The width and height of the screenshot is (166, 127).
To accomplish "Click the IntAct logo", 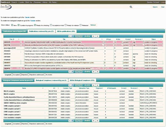I will tap(6, 7).
